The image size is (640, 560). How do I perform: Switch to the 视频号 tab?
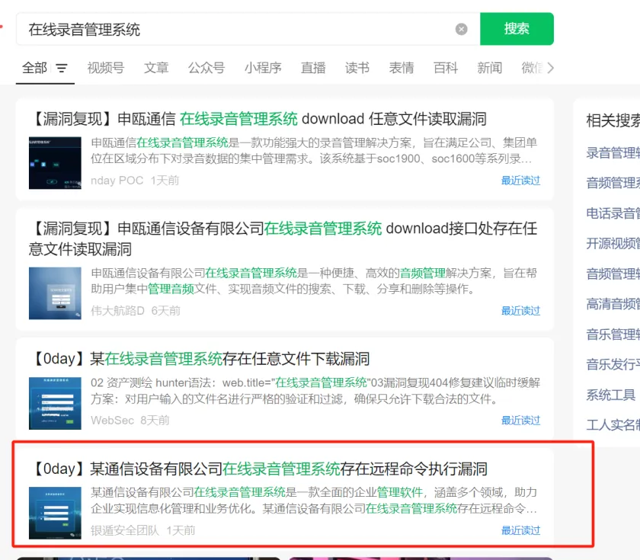pyautogui.click(x=106, y=68)
